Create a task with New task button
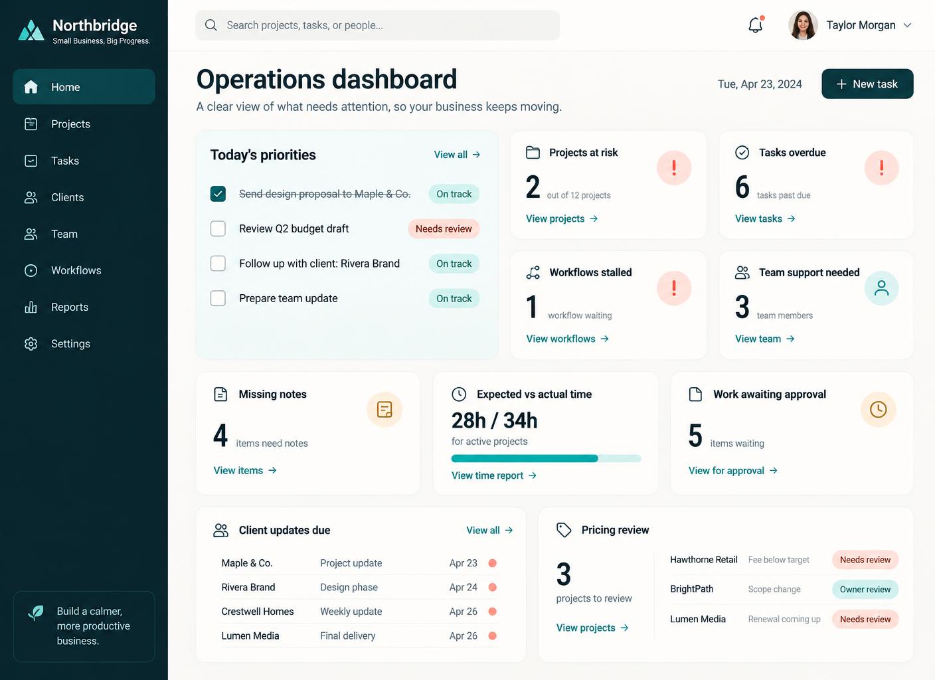935x680 pixels. [x=867, y=84]
